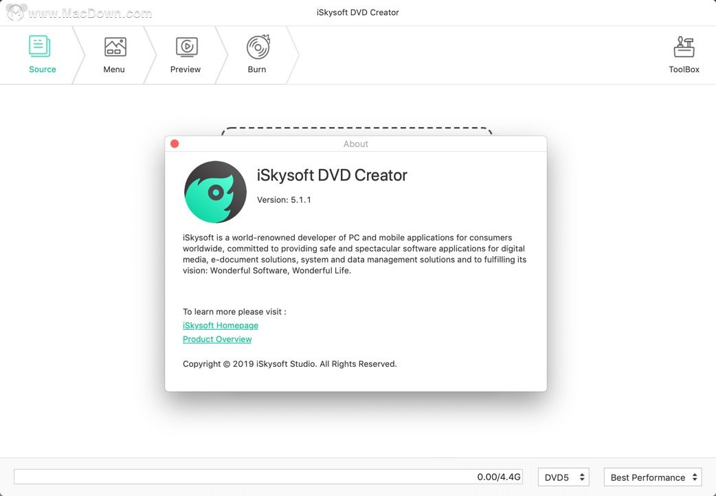The width and height of the screenshot is (716, 496).
Task: Click the iSkysoft DVD Creator heading
Action: pyautogui.click(x=332, y=175)
